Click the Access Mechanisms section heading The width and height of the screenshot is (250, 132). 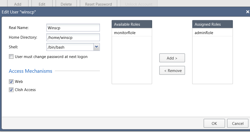(30, 71)
